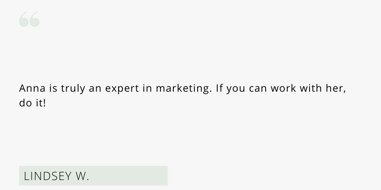Click the green box behind Lindsey's name
The height and width of the screenshot is (190, 381).
pyautogui.click(x=93, y=176)
